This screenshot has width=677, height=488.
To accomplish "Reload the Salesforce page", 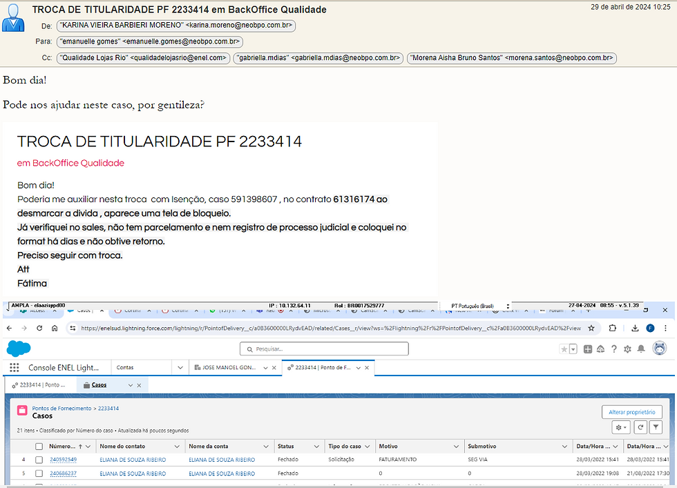I will 39,329.
